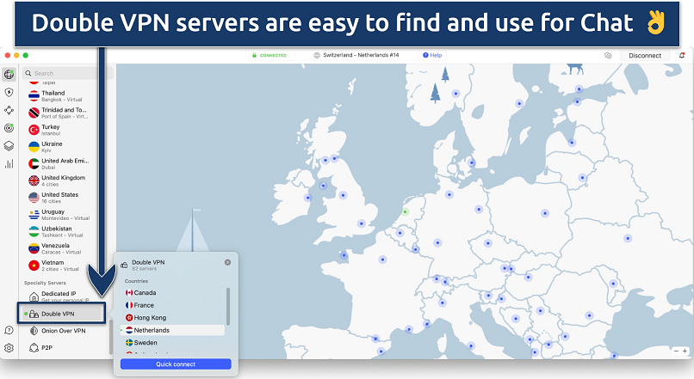The width and height of the screenshot is (694, 379).
Task: Click the Disconnect button
Action: pos(645,56)
